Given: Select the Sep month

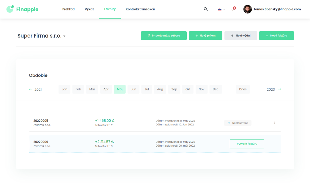Looking at the screenshot, I should (174, 89).
